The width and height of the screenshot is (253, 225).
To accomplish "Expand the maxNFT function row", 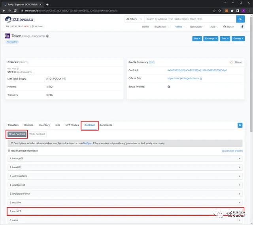I will (125, 211).
